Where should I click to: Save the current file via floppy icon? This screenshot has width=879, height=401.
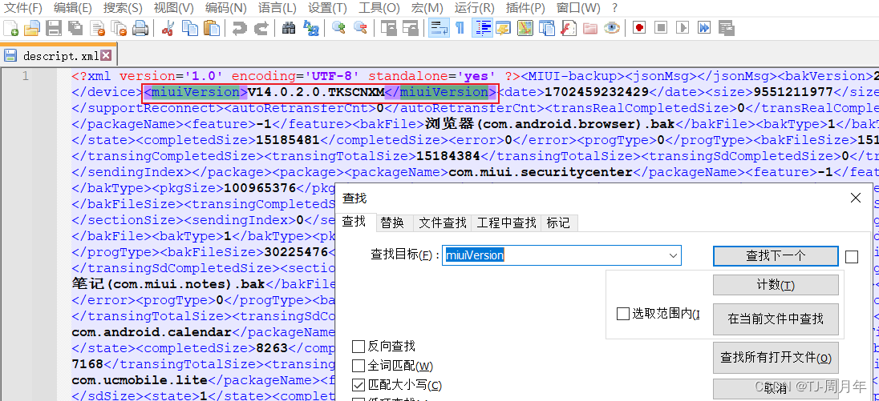click(x=53, y=27)
